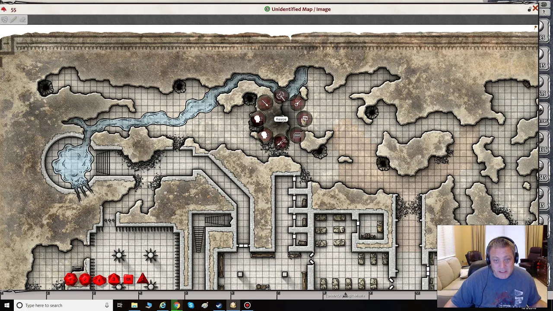Choose the pointer arrow radial menu option
Viewport: 553px width, 311px height.
pyautogui.click(x=264, y=103)
